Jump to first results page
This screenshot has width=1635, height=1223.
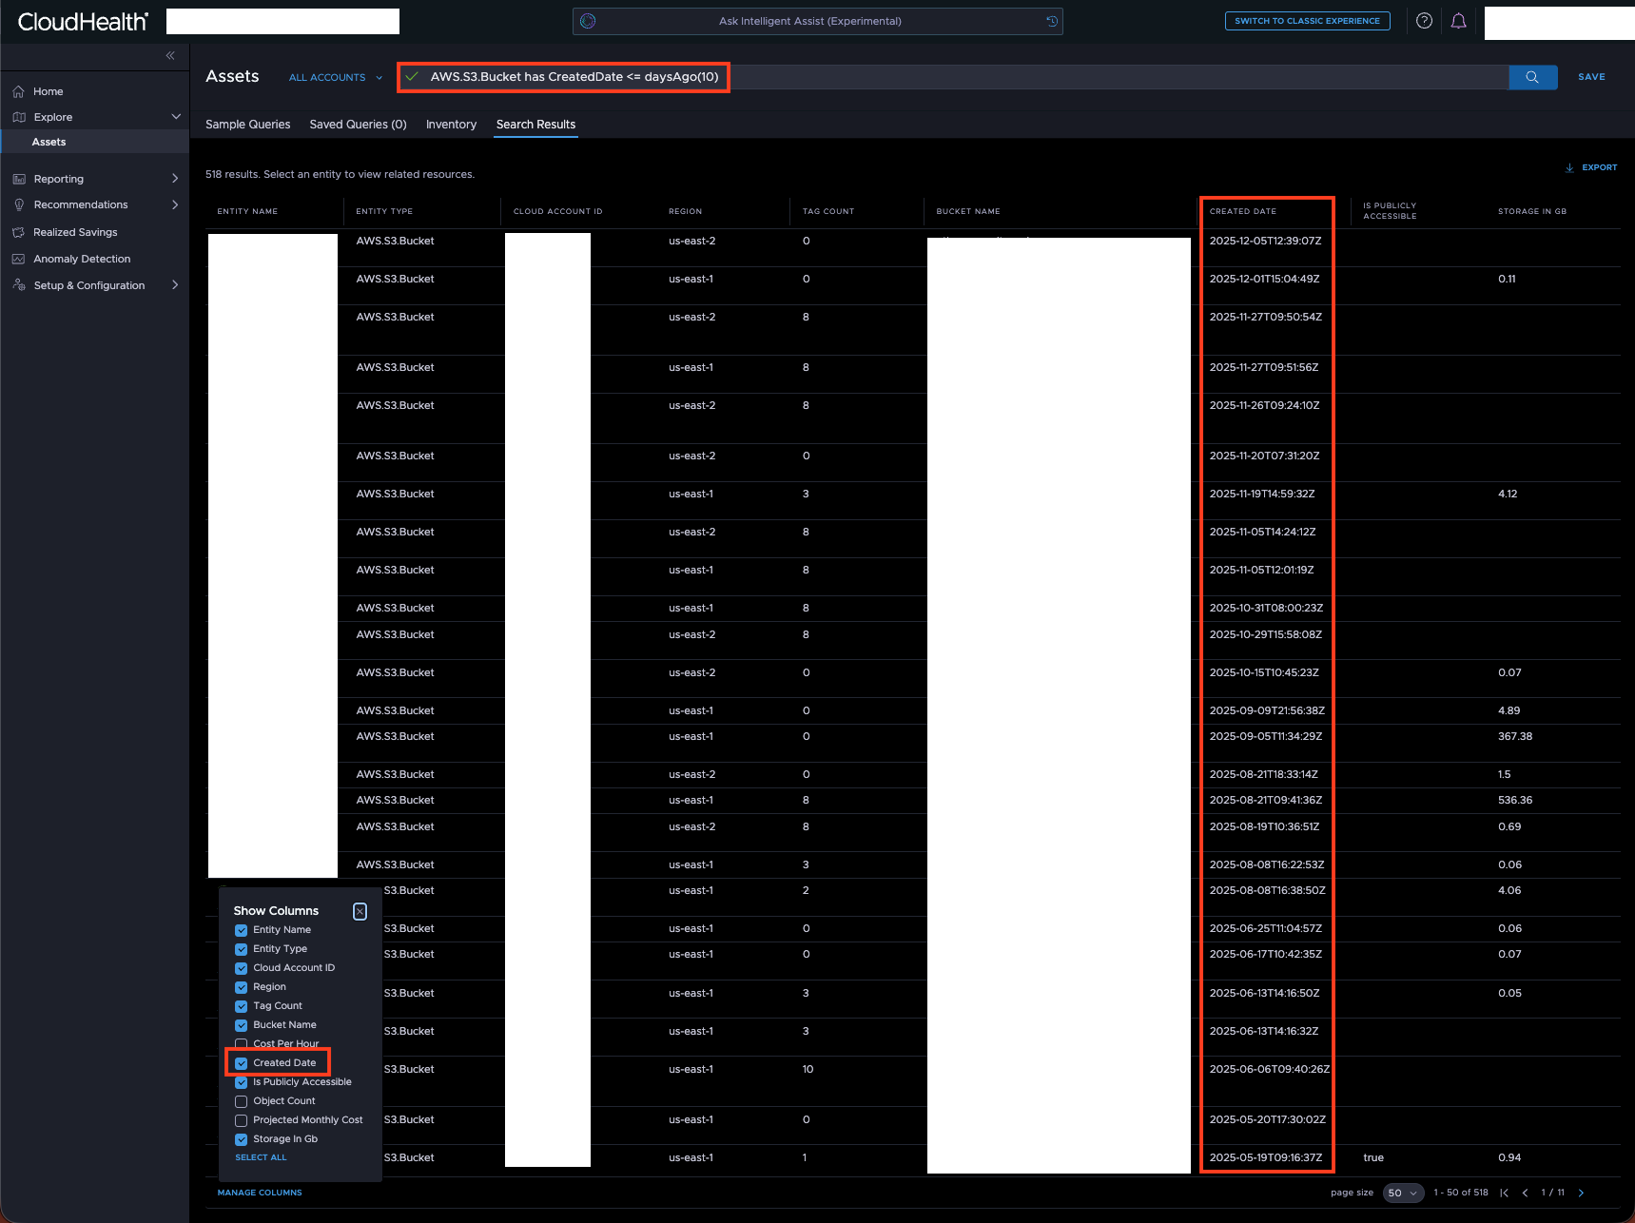[1504, 1193]
